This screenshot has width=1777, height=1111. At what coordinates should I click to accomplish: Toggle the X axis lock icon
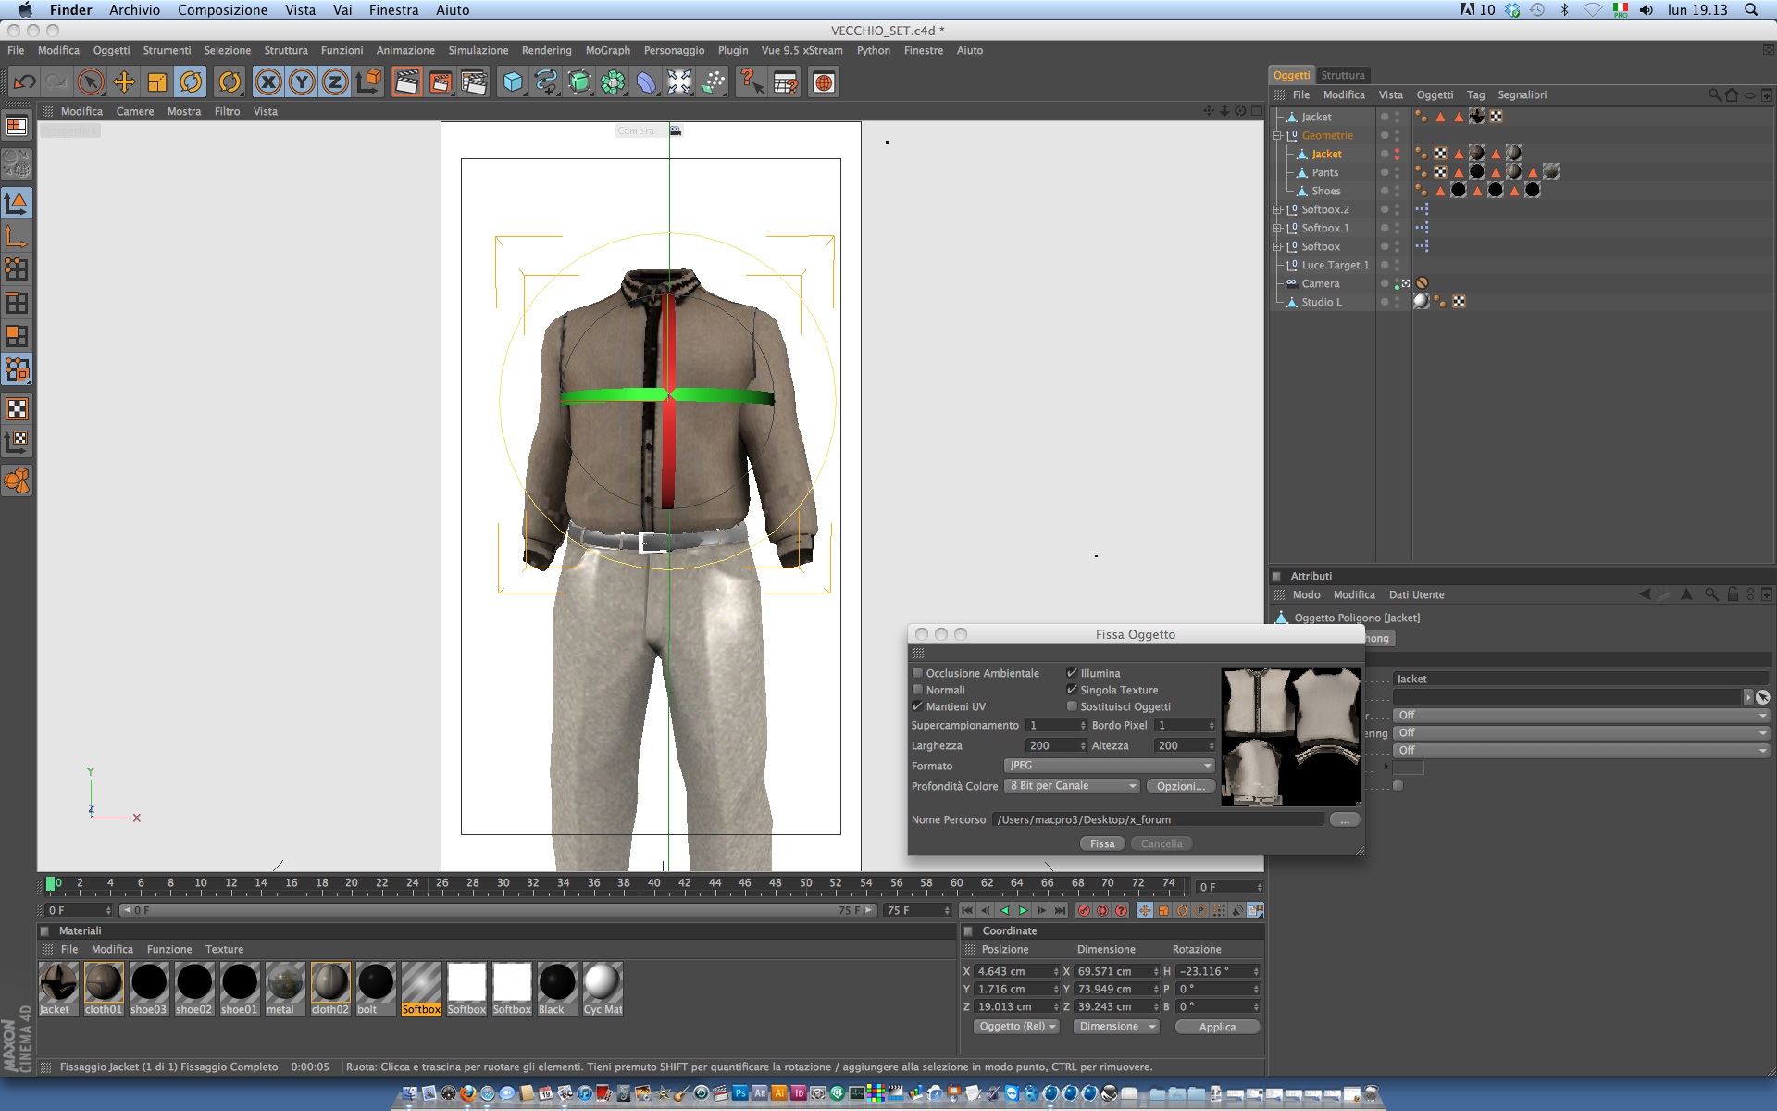(267, 82)
